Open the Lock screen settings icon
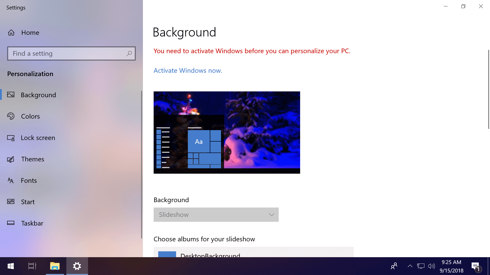The width and height of the screenshot is (490, 275). click(11, 137)
